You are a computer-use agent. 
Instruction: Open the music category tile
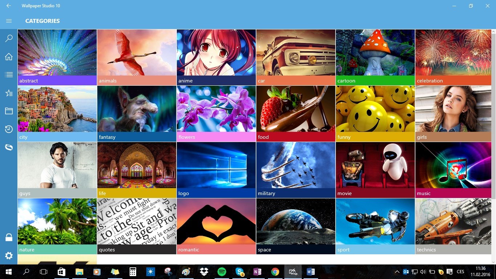click(x=454, y=170)
